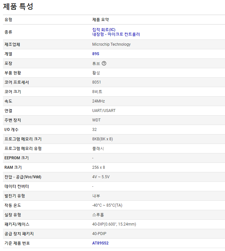Click the 튜브 packaging value
Screen dimensions: 225x251
click(96, 63)
